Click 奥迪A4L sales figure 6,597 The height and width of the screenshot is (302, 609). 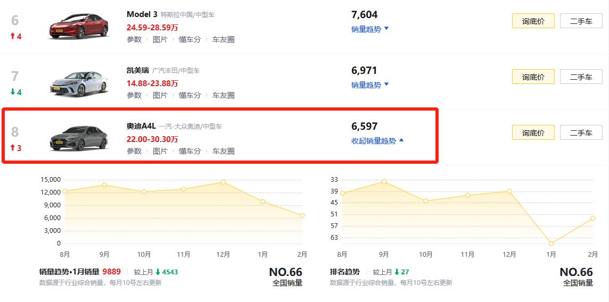click(x=364, y=127)
